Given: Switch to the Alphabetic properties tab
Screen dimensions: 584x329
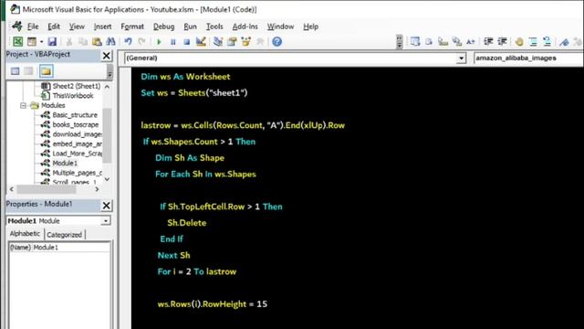Looking at the screenshot, I should (x=25, y=234).
